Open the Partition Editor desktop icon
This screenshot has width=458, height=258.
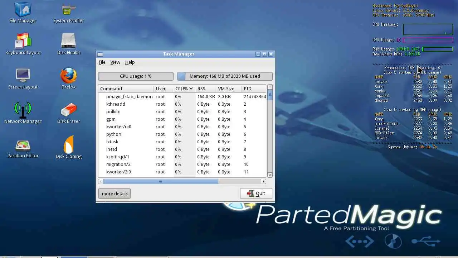tap(23, 148)
